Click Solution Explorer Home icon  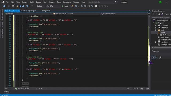(159, 14)
